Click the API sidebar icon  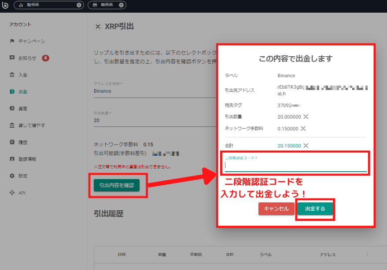coord(12,193)
